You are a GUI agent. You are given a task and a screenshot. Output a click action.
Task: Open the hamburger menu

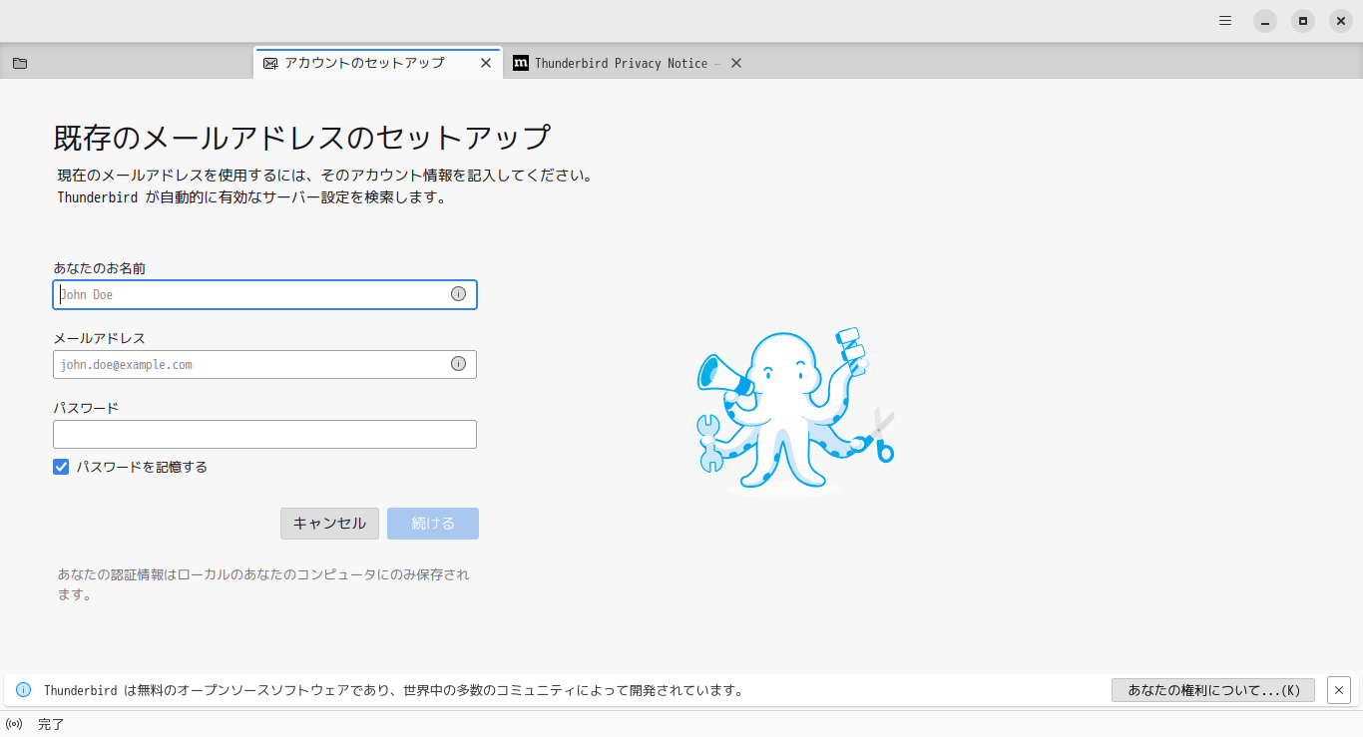pos(1224,20)
